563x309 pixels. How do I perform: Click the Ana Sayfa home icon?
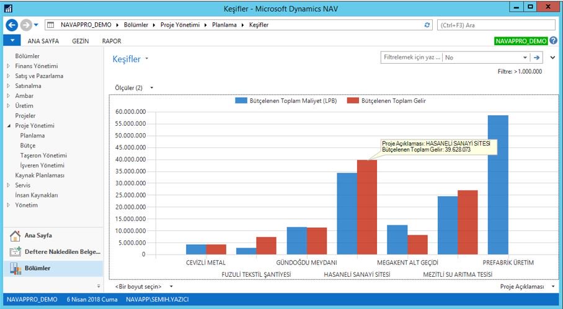point(15,235)
